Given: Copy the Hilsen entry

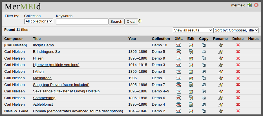Looking at the screenshot, I should point(204,58).
